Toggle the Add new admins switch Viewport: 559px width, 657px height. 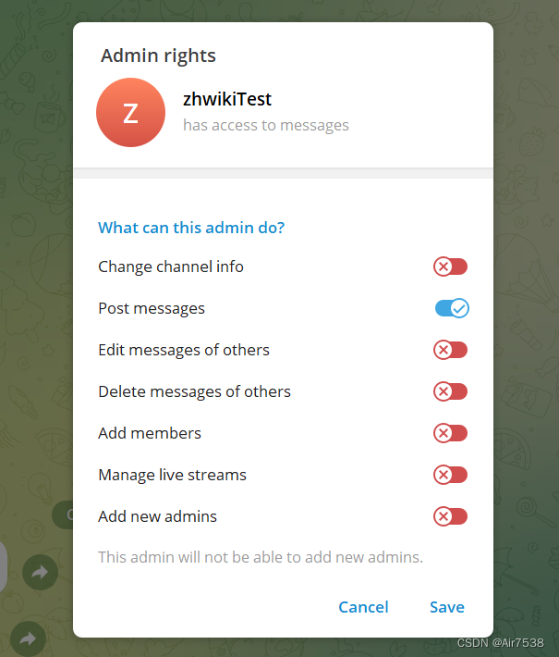coord(450,516)
